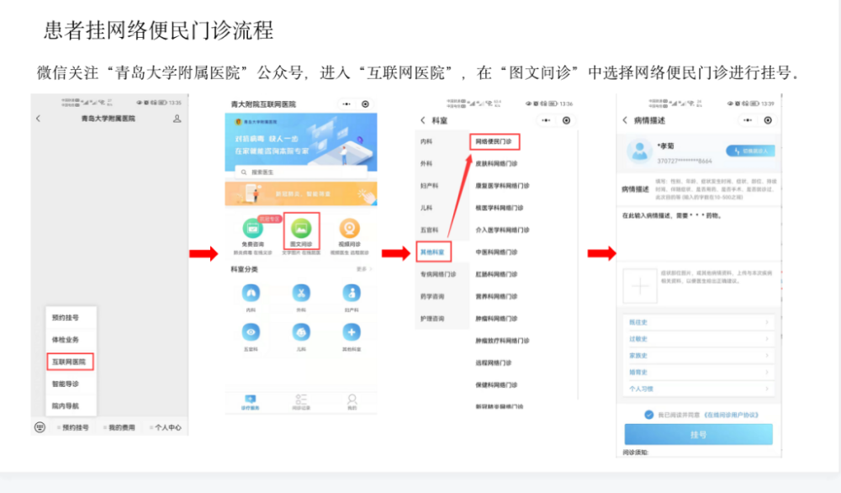Focus the 搜索医生 search field
Viewport: 841px width, 493px height.
(301, 172)
